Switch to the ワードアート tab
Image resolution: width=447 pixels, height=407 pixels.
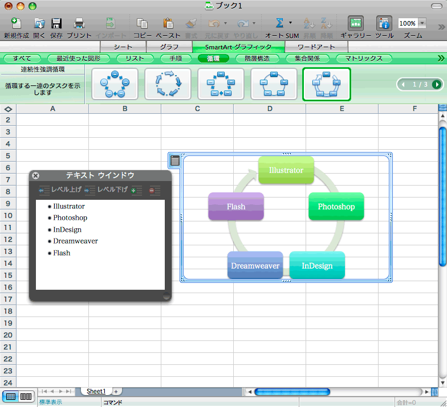pyautogui.click(x=316, y=47)
